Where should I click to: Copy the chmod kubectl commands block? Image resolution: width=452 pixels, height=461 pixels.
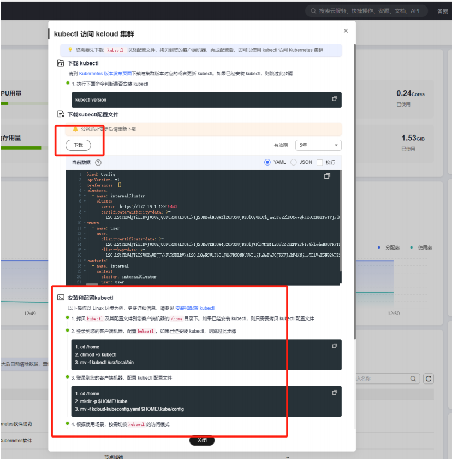tap(335, 346)
